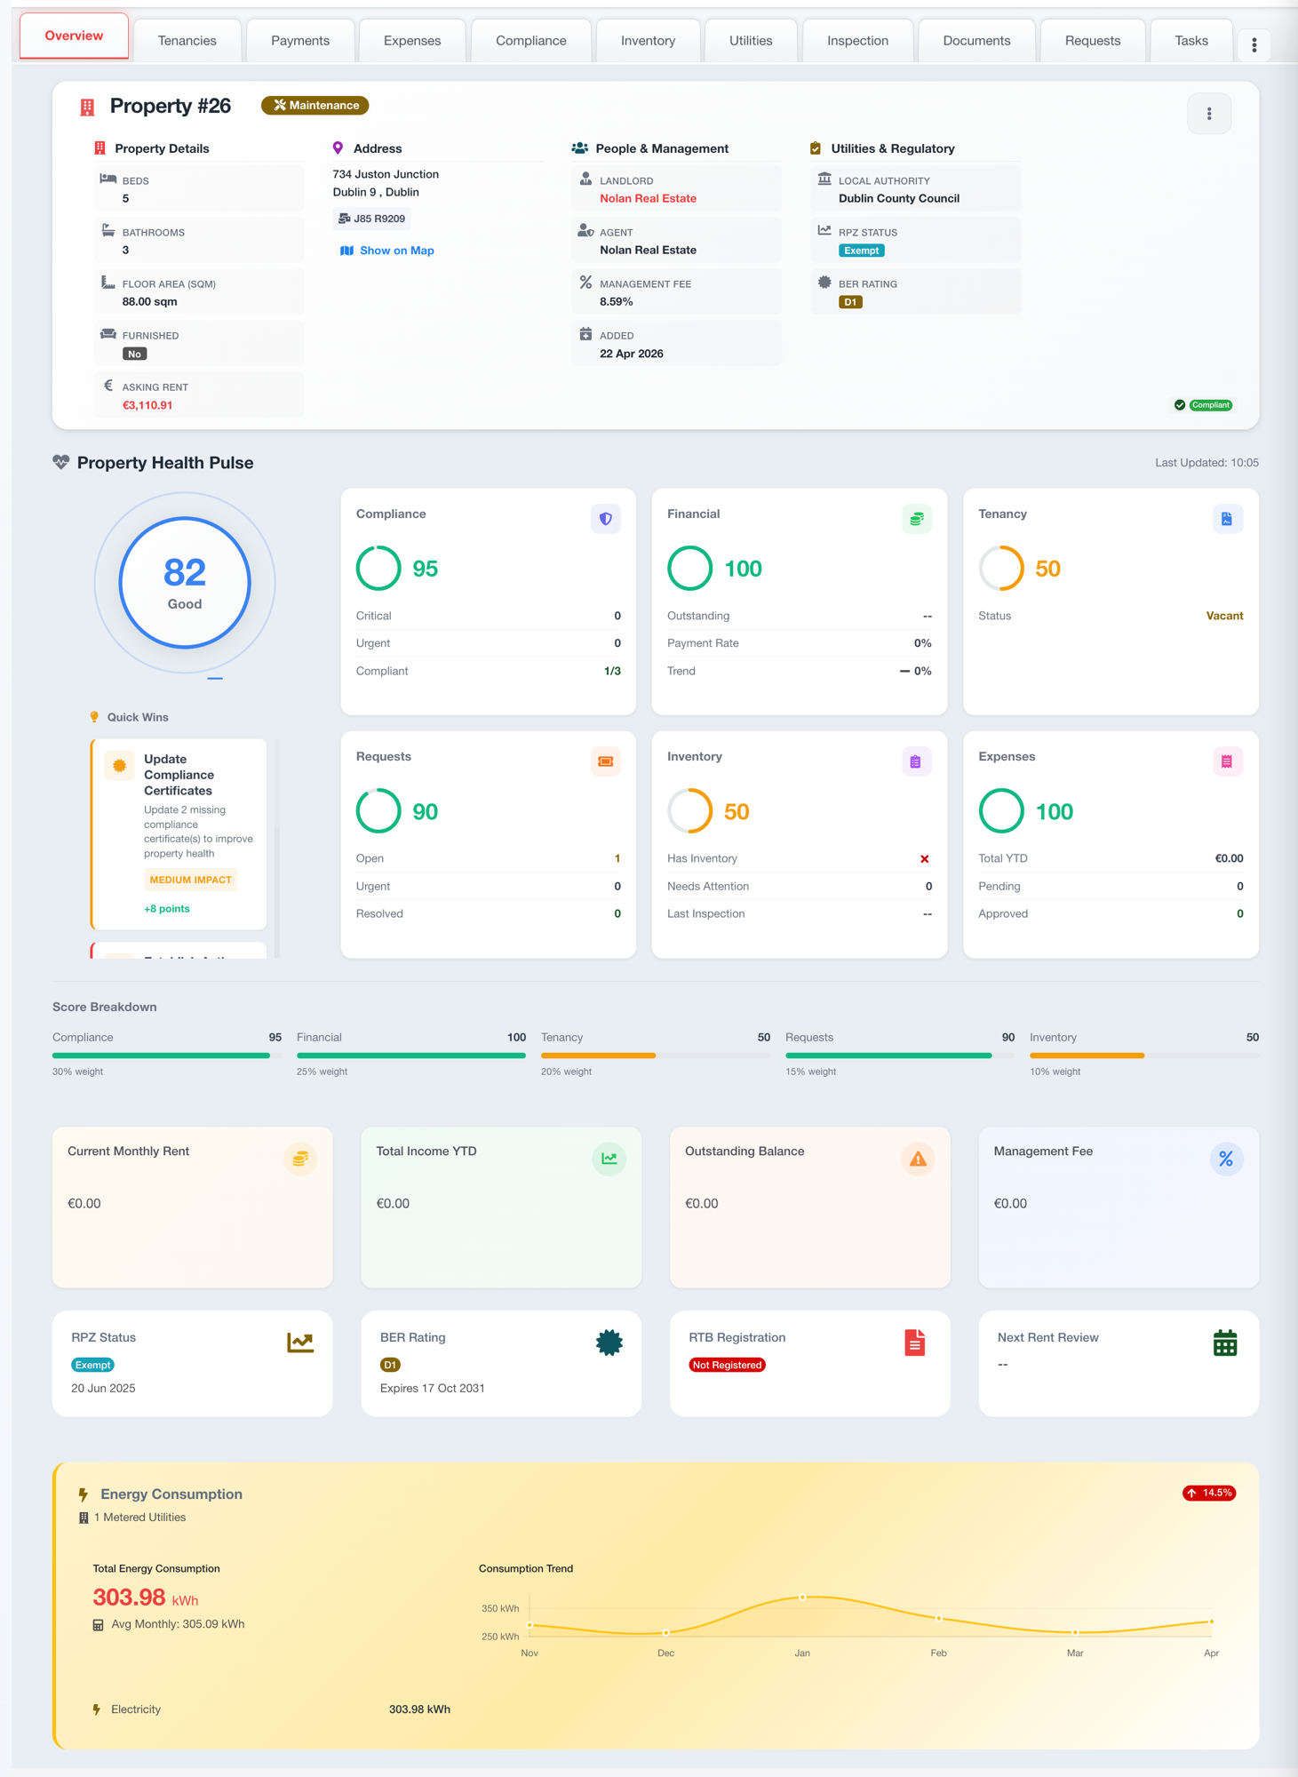This screenshot has width=1298, height=1777.
Task: Click the BER Rating certificate icon
Action: click(x=609, y=1343)
